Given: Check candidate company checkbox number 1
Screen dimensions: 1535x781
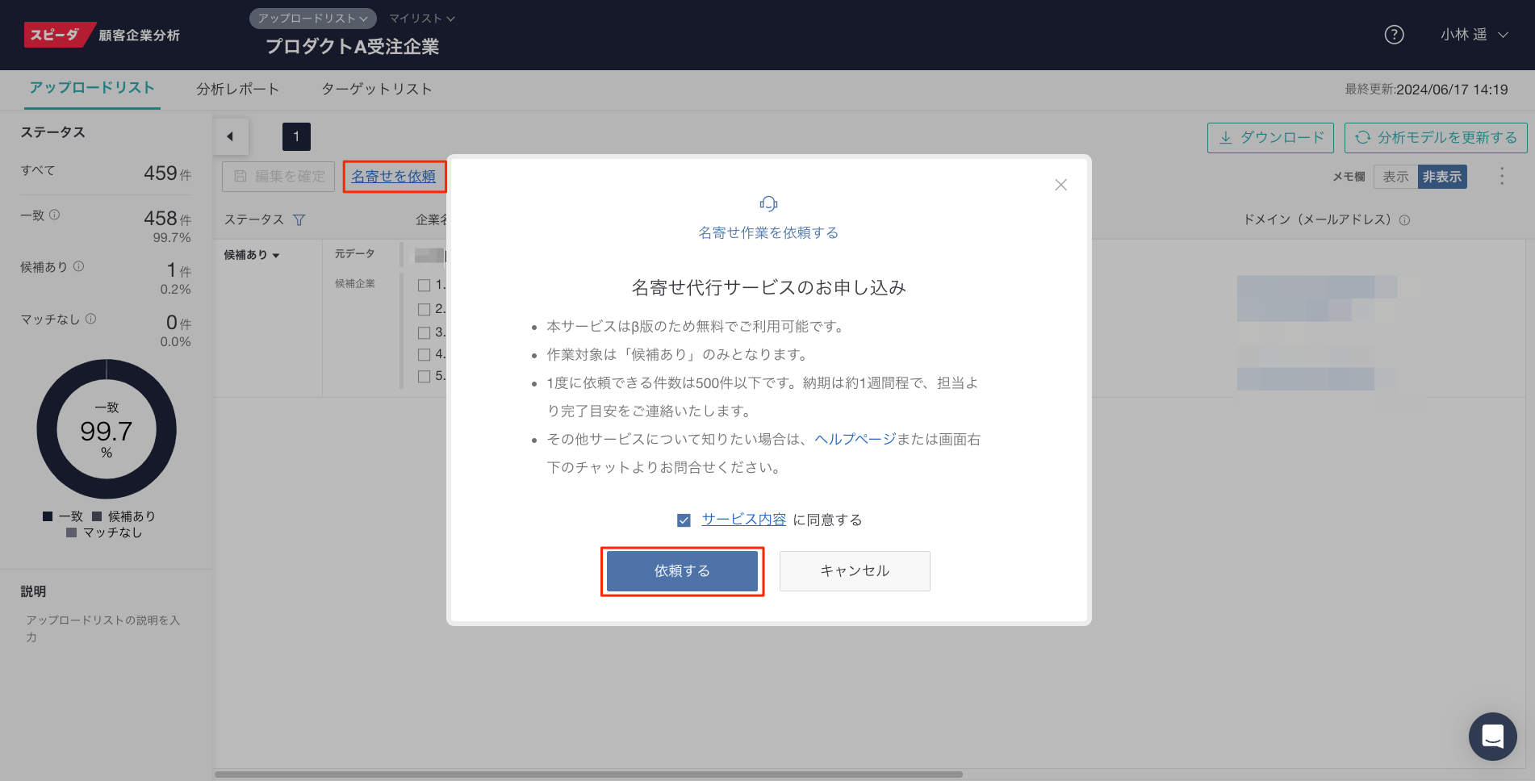Looking at the screenshot, I should (424, 286).
